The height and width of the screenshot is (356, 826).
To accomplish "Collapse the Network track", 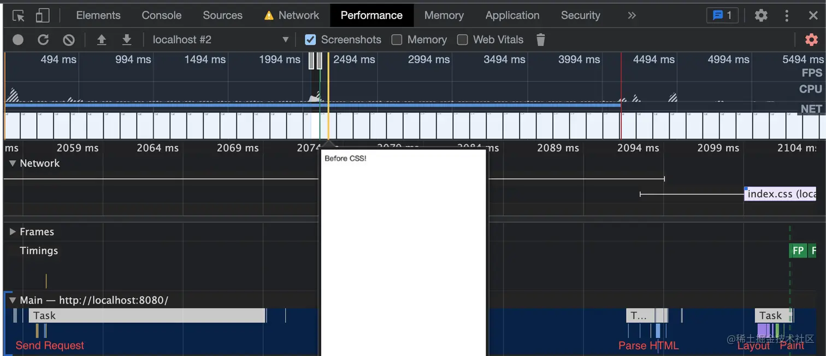I will pos(13,163).
